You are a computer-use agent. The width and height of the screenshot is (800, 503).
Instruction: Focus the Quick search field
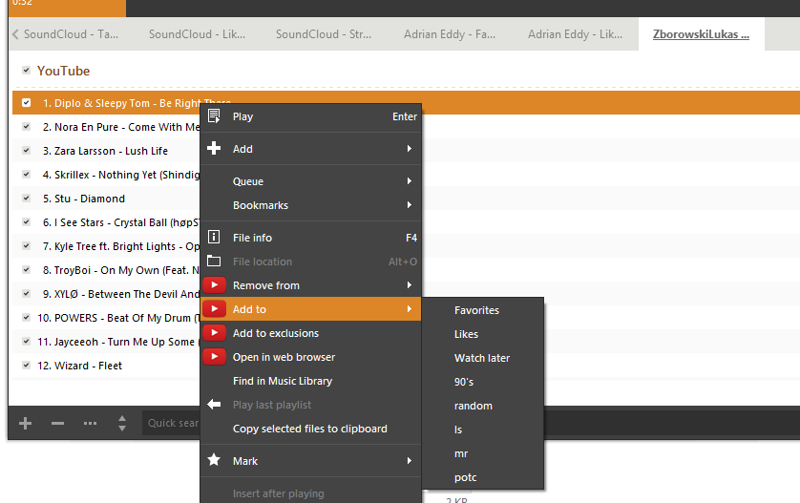coord(172,423)
